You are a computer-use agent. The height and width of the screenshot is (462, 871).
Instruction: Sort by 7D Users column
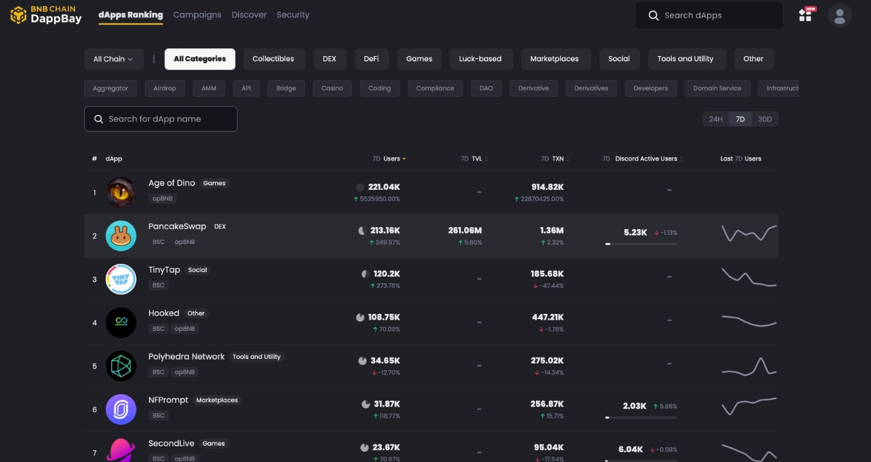(389, 159)
